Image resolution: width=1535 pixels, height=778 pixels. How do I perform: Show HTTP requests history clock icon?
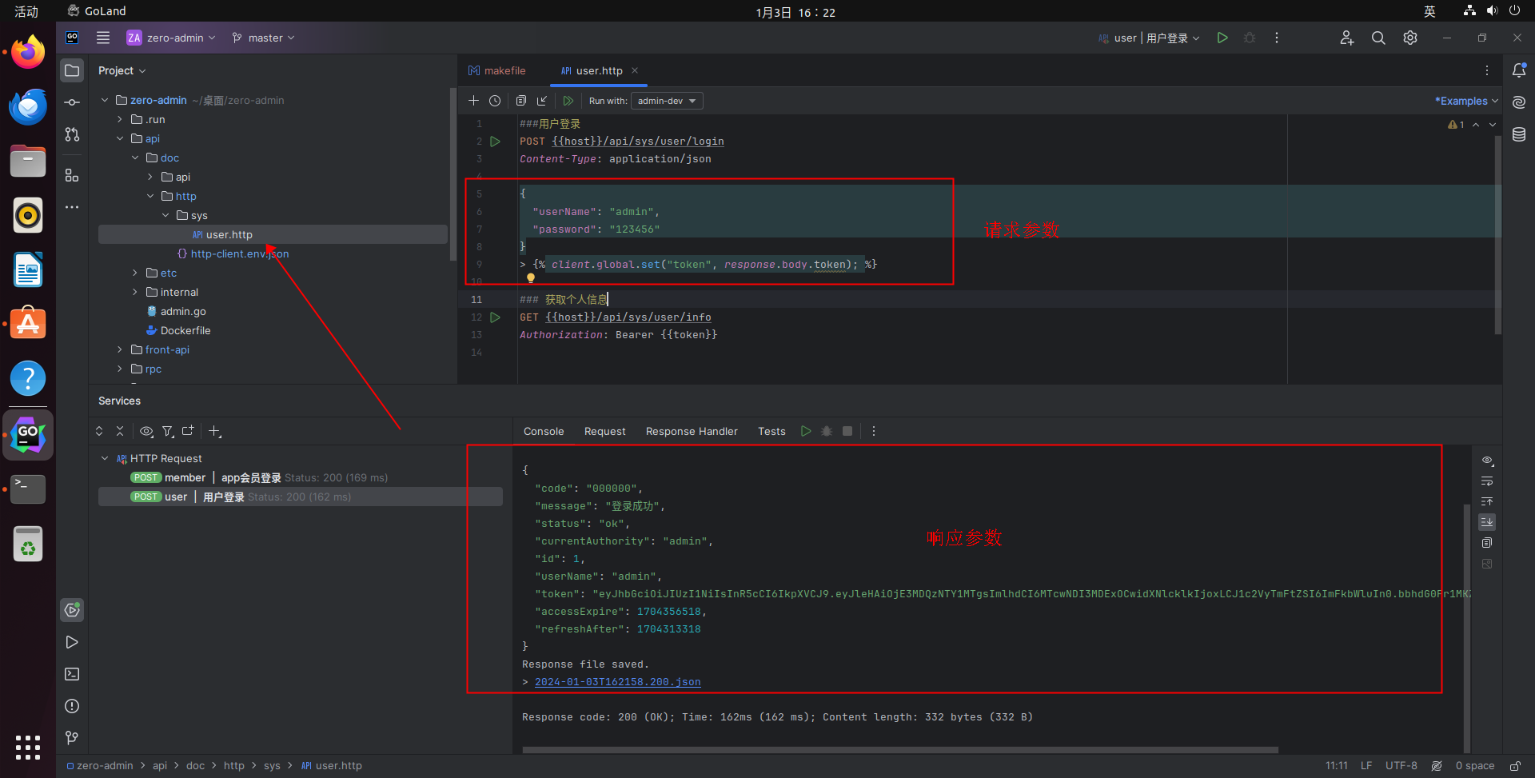click(x=495, y=101)
